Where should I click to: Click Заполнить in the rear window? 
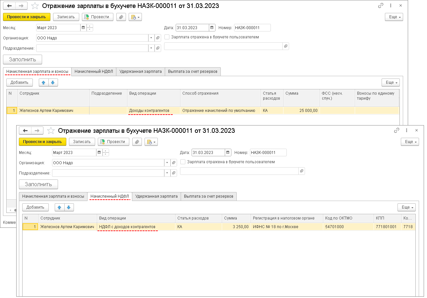[x=23, y=60]
